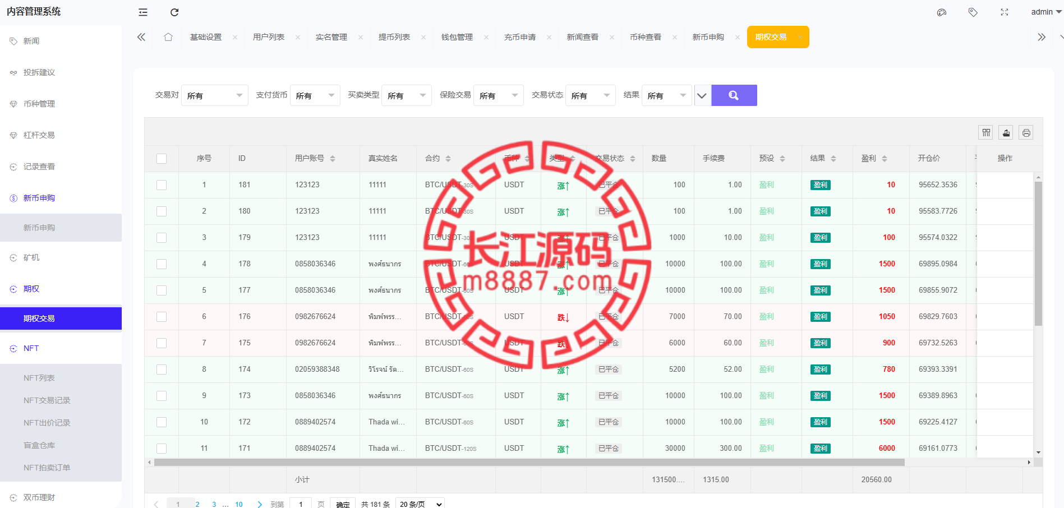1064x508 pixels.
Task: Open 支付货币 dropdown
Action: tap(315, 95)
